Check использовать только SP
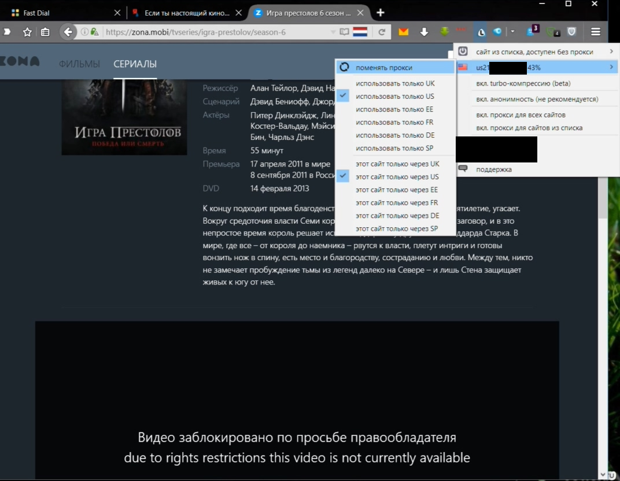Viewport: 620px width, 481px height. tap(395, 148)
